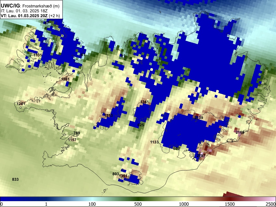Click the legend tick label 100
This screenshot has height=207, width=276.
(92, 204)
